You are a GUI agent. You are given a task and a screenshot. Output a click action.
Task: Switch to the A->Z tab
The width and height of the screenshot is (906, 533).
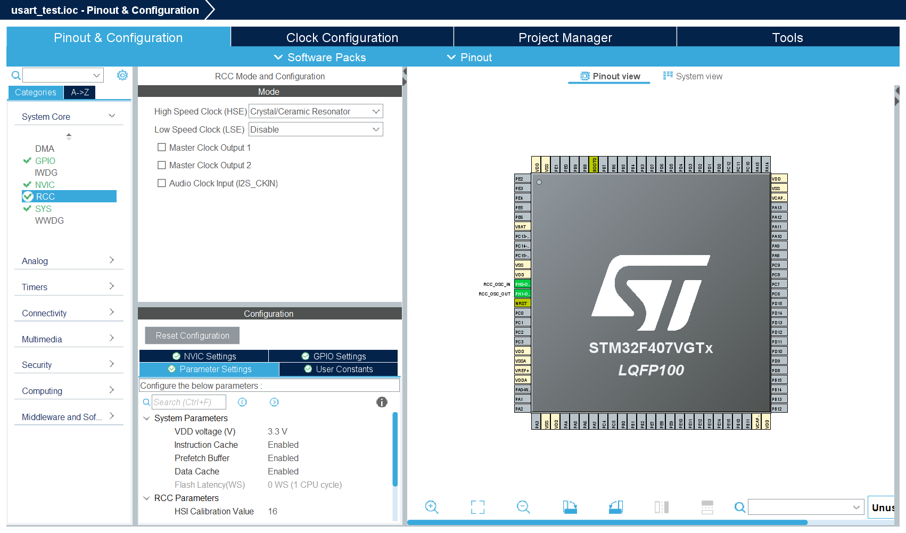pyautogui.click(x=80, y=92)
